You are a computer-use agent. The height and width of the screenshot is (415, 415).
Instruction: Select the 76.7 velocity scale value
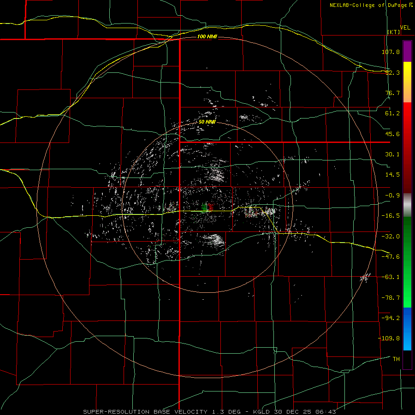392,93
